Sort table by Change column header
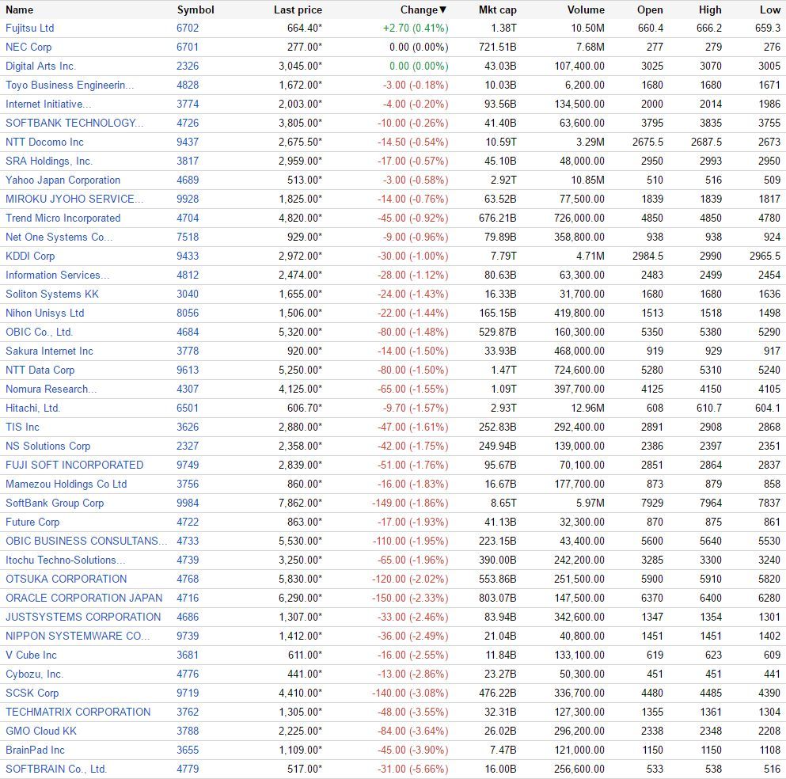786x779 pixels. pyautogui.click(x=423, y=10)
